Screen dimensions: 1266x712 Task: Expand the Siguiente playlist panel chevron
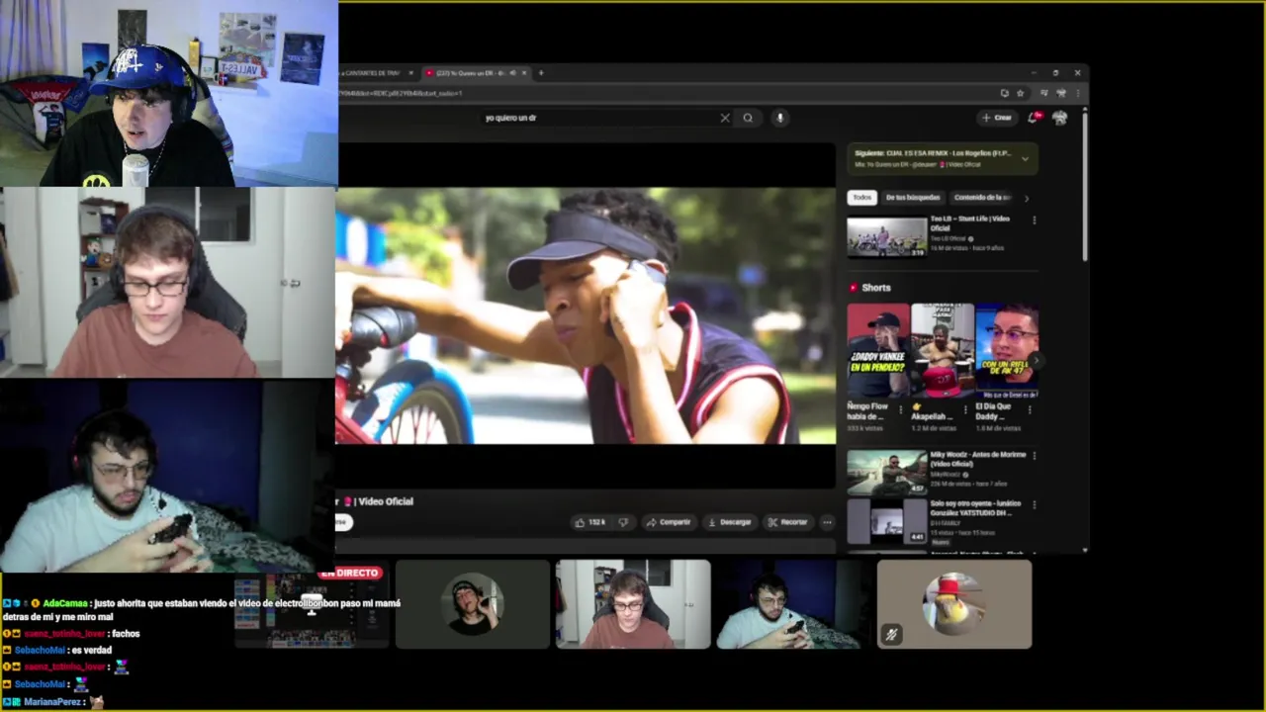(1025, 158)
